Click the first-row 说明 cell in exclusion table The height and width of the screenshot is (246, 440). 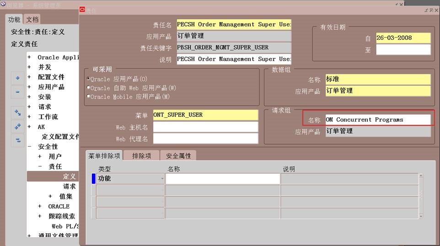pyautogui.click(x=349, y=179)
